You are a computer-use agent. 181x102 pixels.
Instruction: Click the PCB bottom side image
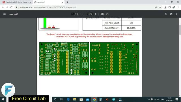[114, 59]
